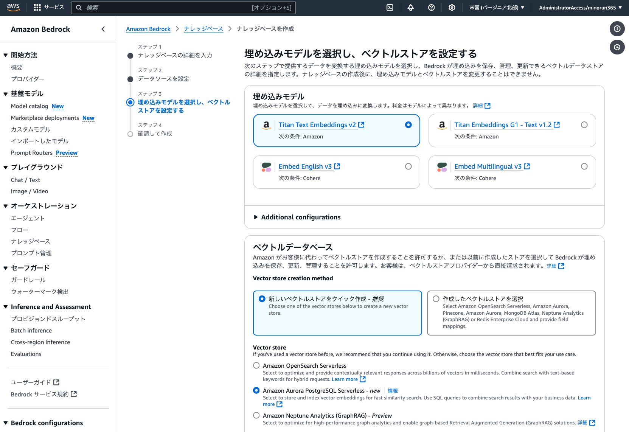Focus the top search input field
This screenshot has height=432, width=629.
pos(183,8)
